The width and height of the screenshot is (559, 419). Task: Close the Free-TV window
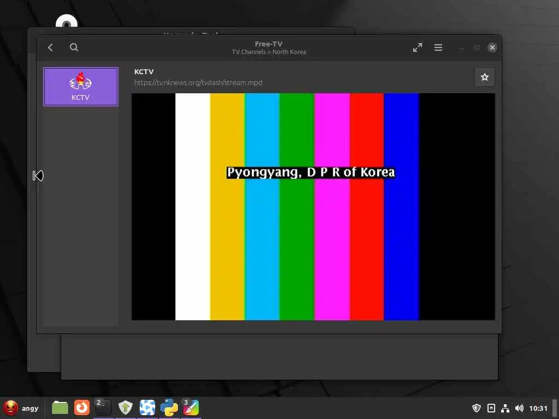(492, 47)
